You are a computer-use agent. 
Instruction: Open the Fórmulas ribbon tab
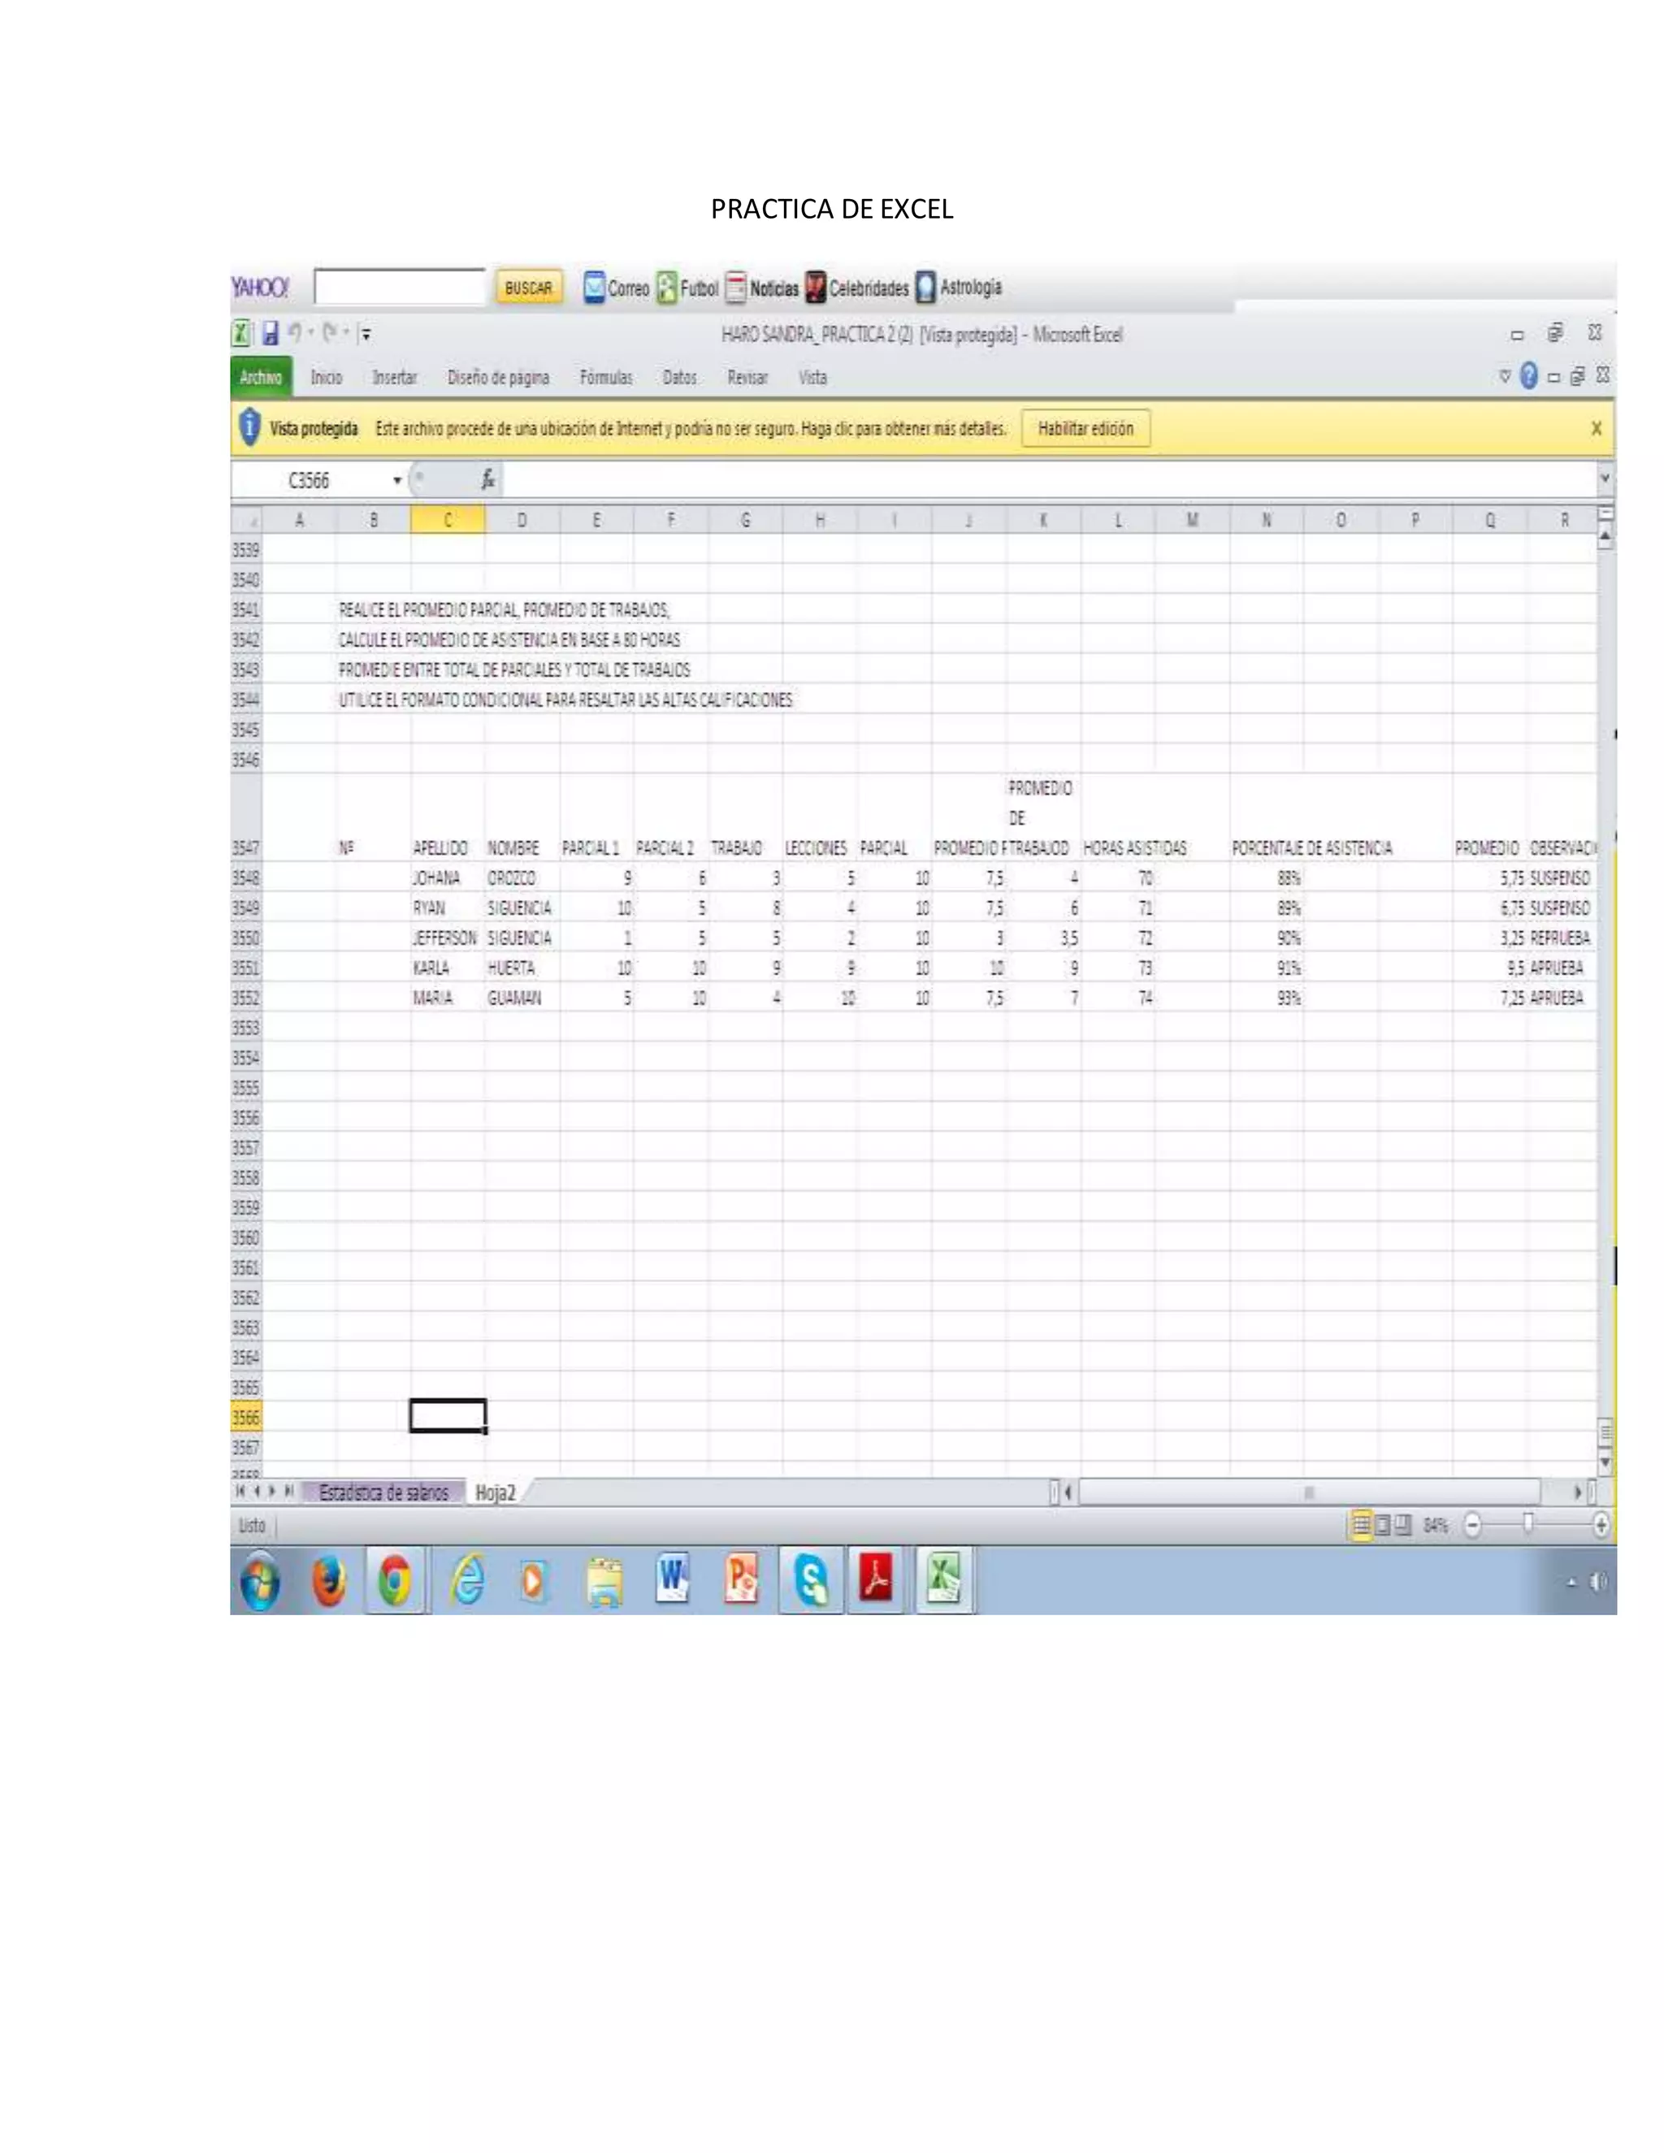[x=605, y=378]
